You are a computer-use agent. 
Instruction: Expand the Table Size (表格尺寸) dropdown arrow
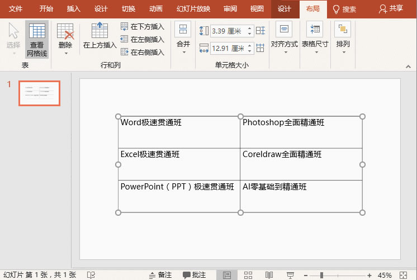(x=316, y=53)
